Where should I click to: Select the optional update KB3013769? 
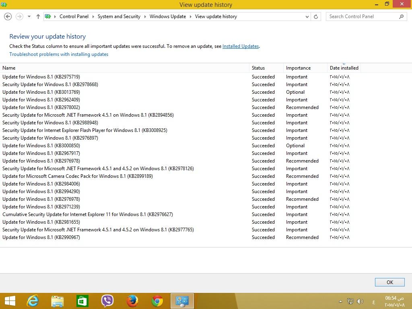(x=180, y=92)
